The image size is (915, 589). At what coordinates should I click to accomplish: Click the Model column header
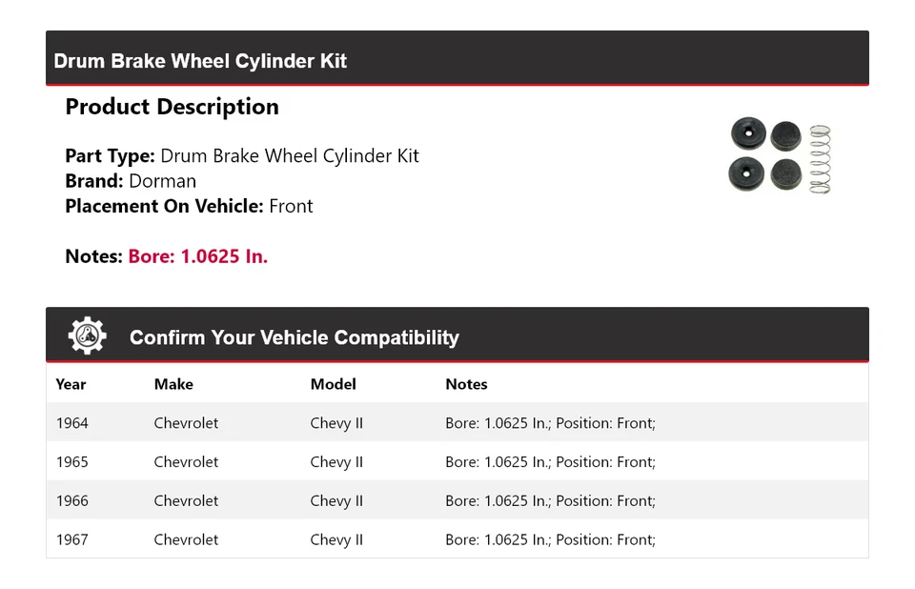tap(333, 384)
